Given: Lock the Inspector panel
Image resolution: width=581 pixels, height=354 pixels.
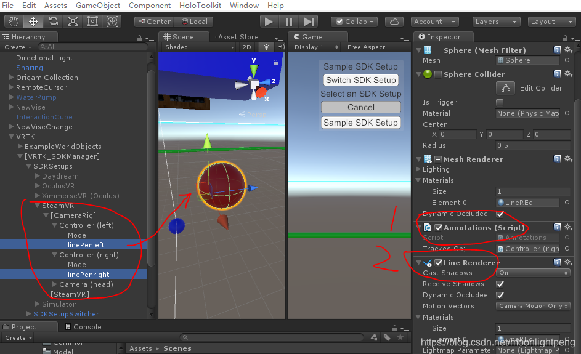Looking at the screenshot, I should [x=565, y=38].
